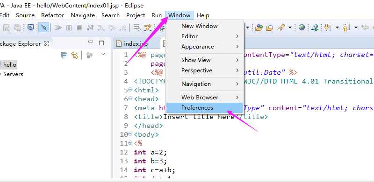The height and width of the screenshot is (182, 374).
Task: Open dropdown arrow left of Open Type icon
Action: click(247, 28)
